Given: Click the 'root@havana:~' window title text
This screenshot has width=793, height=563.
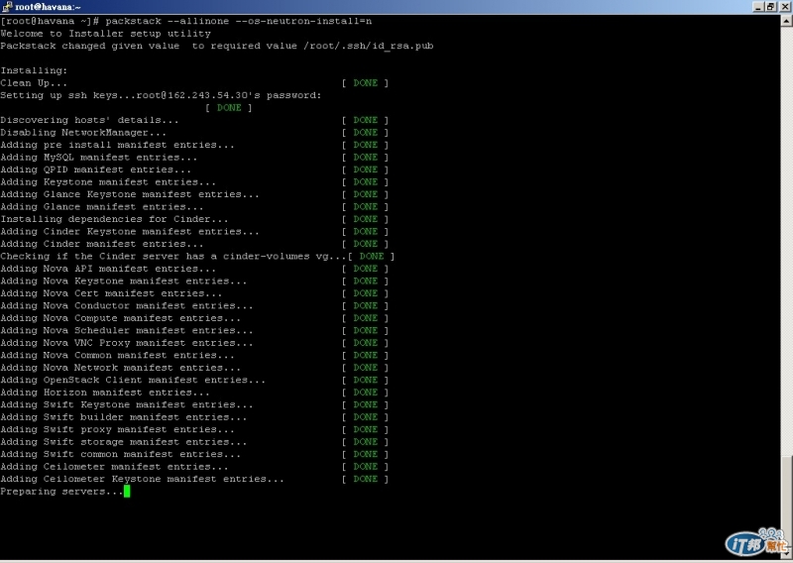Looking at the screenshot, I should [x=48, y=7].
